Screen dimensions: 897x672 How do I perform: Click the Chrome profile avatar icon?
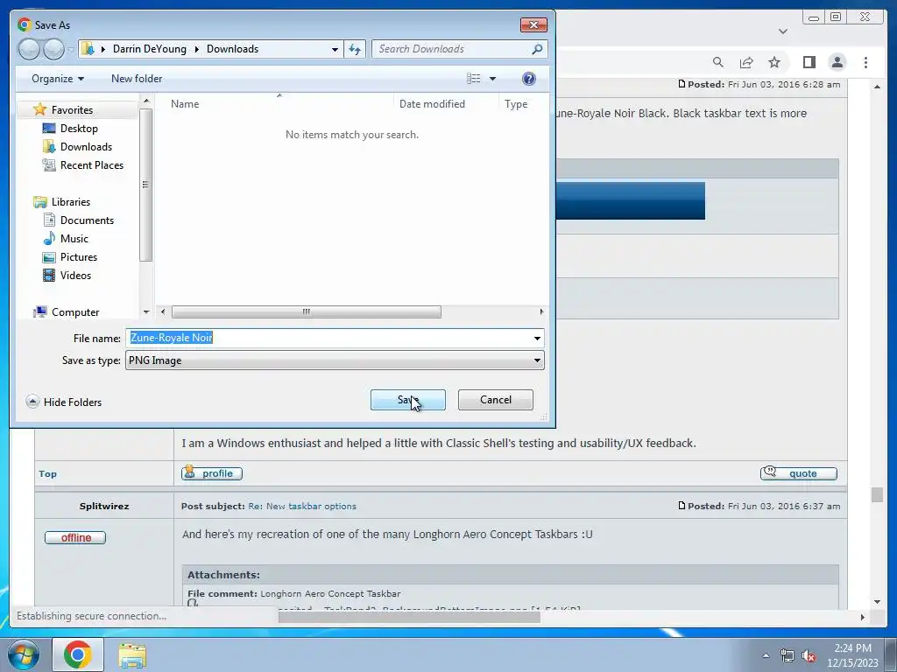coord(837,62)
